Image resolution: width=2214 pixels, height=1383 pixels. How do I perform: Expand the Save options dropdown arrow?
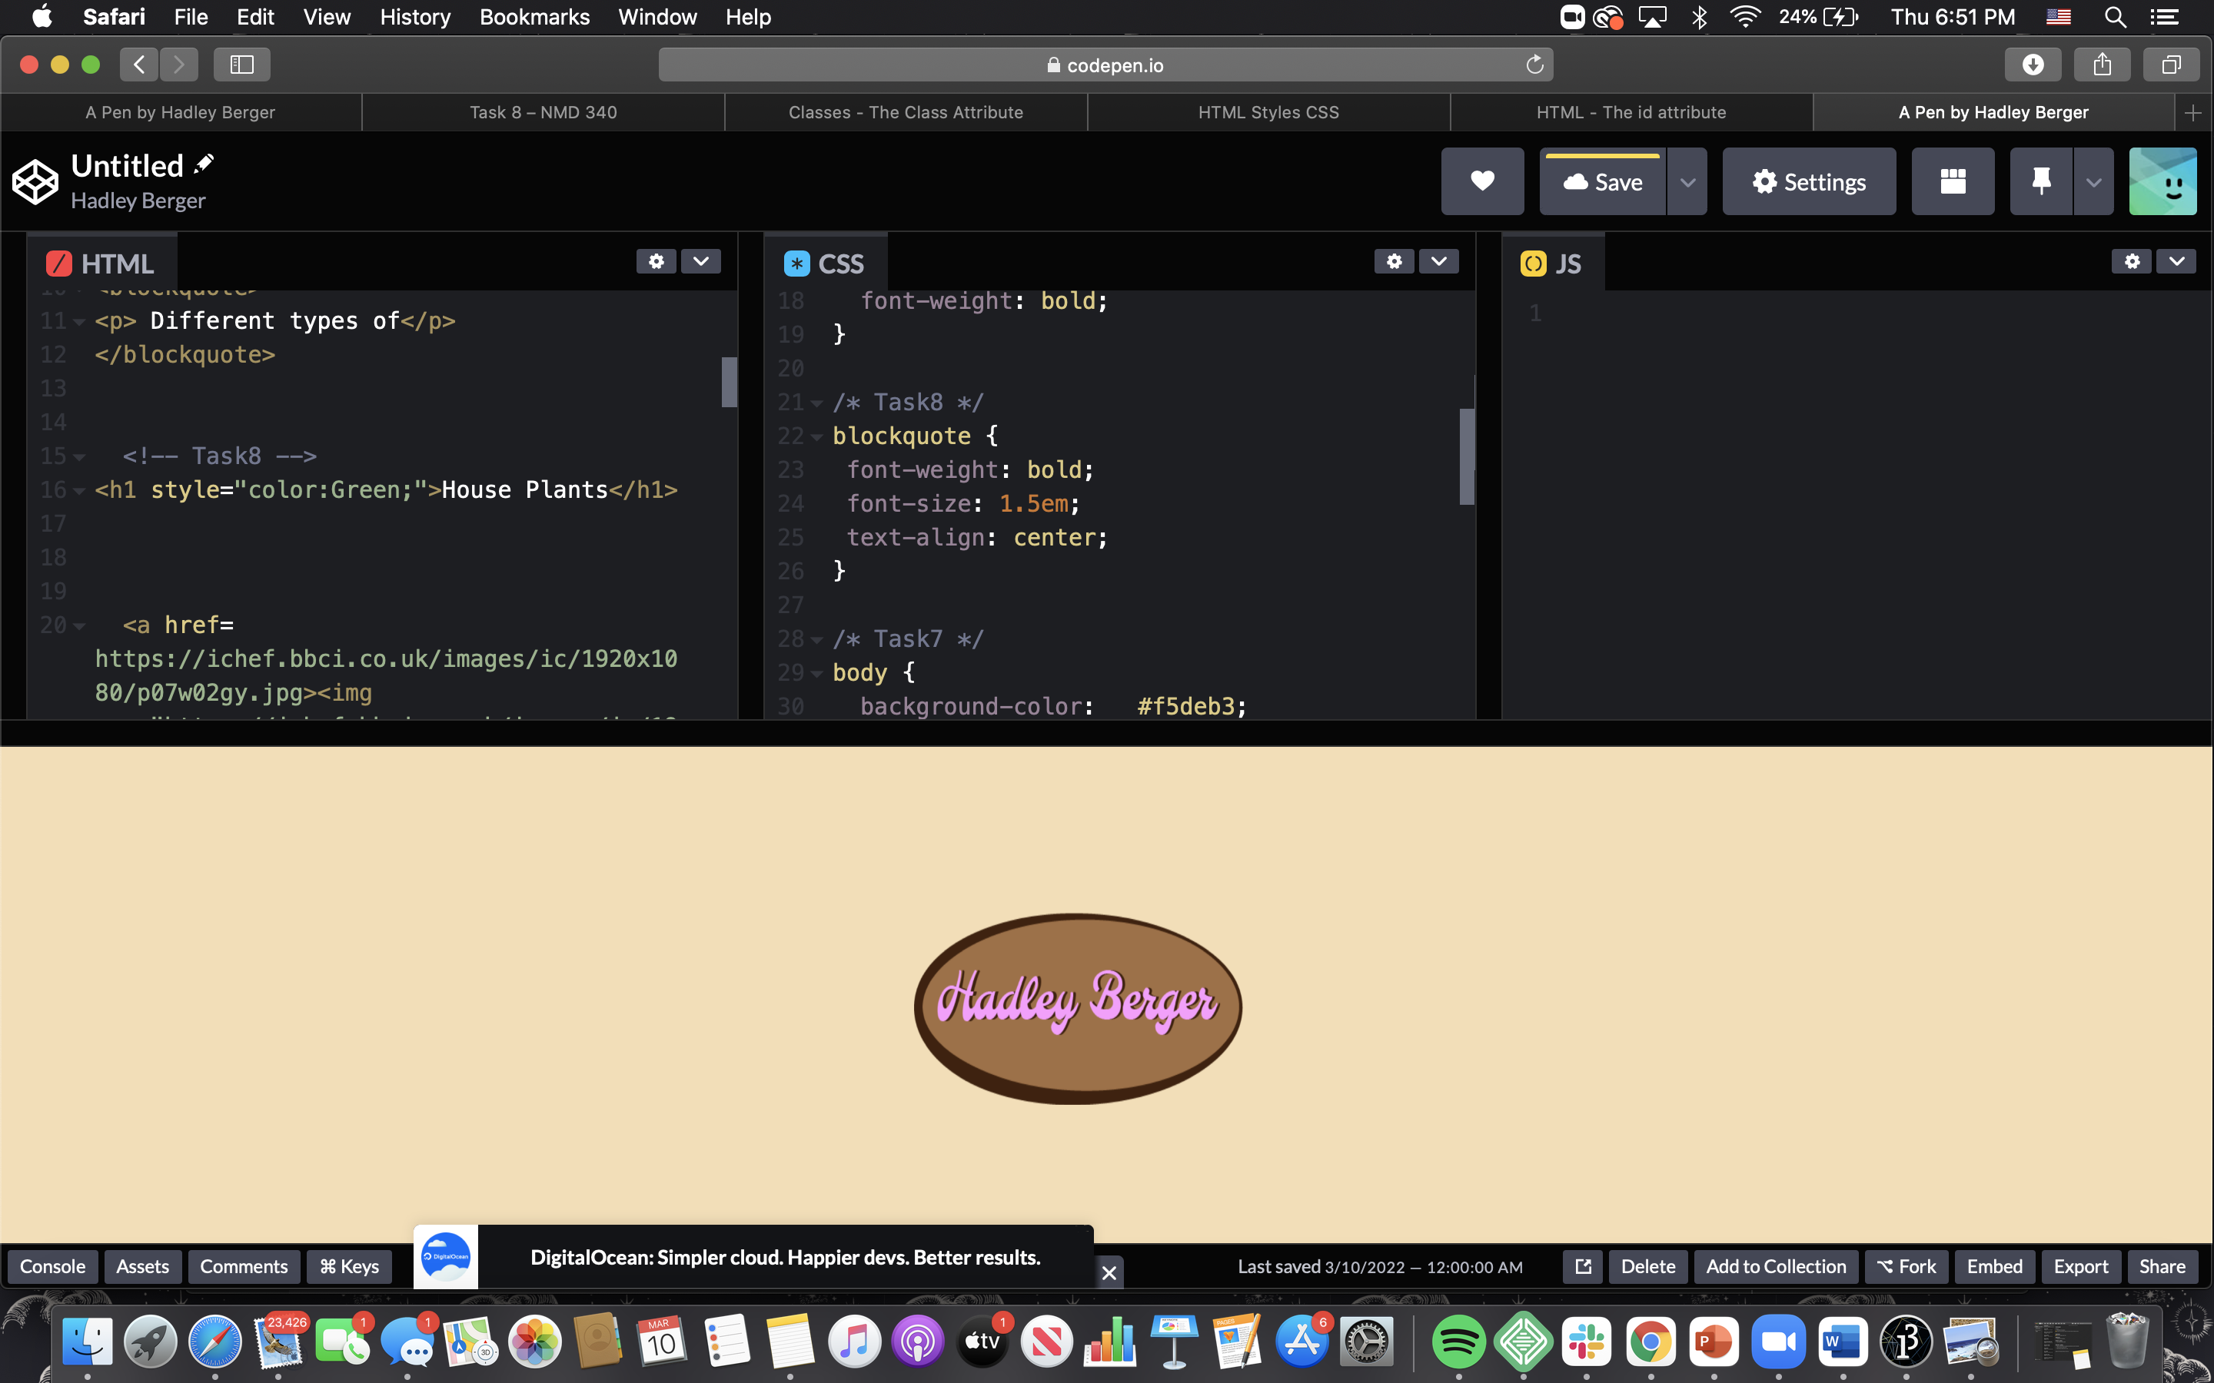point(1687,181)
